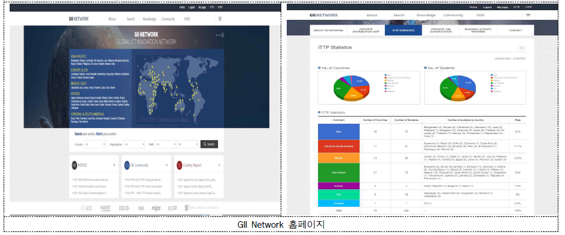565x235 pixels.
Task: Switch to ITPP/ITTP Job Classification tab
Action: 441,30
